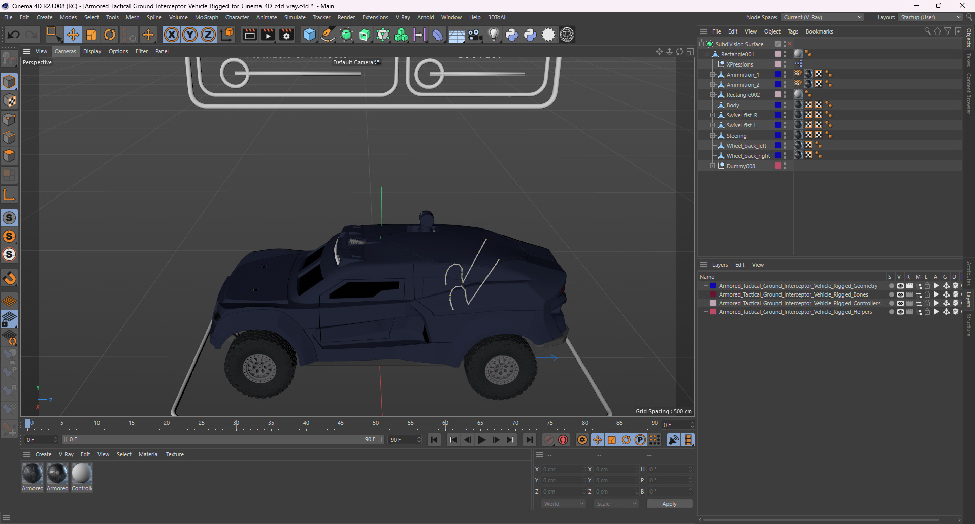Click first Python icon in toolbar
975x524 pixels.
512,35
